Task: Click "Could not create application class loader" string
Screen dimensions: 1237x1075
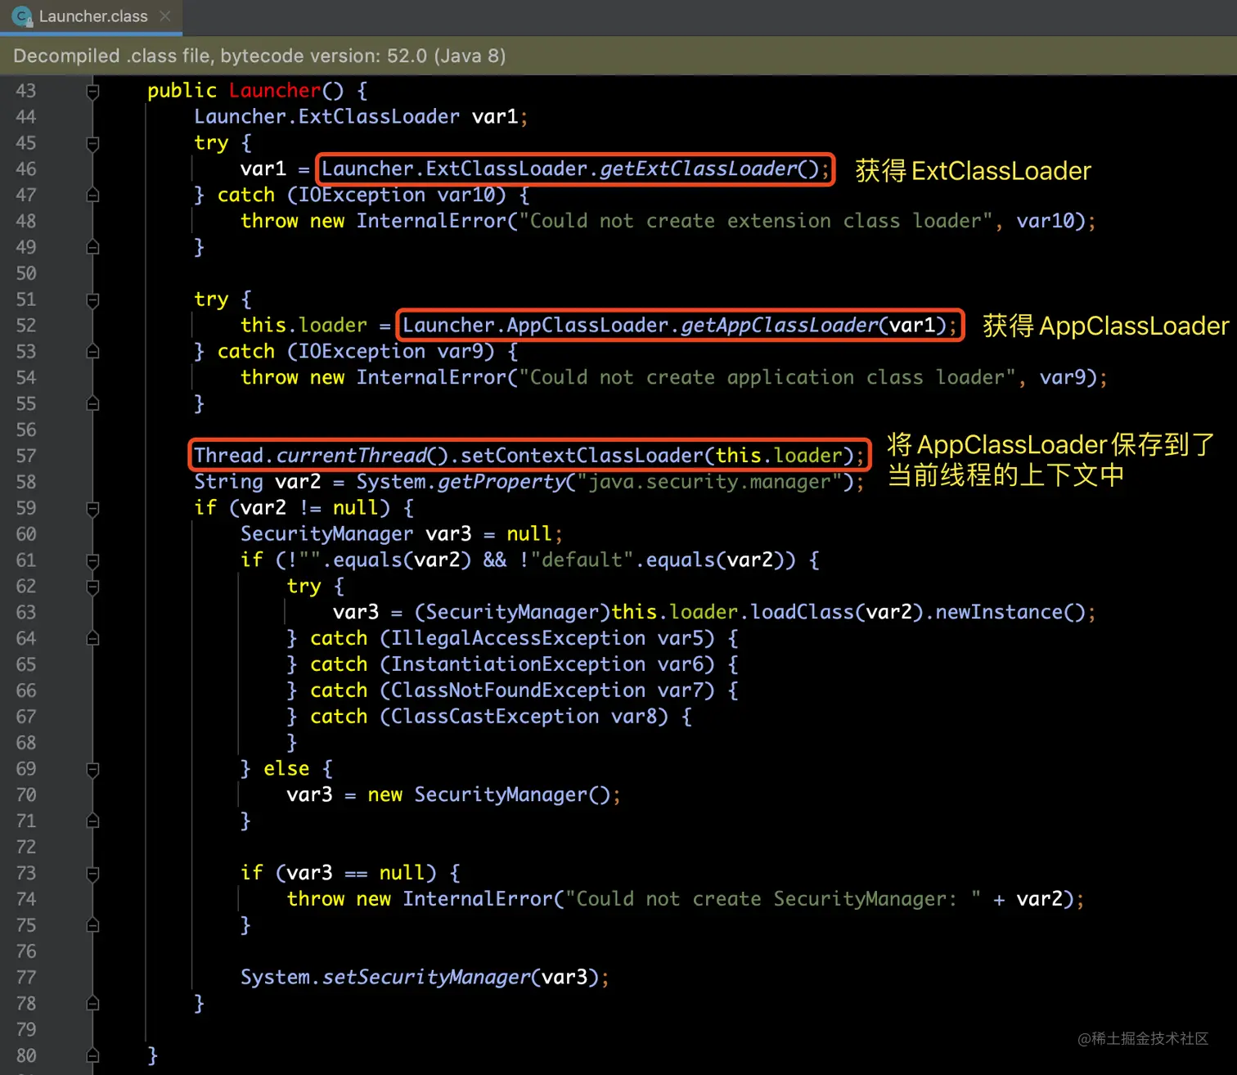Action: point(767,377)
